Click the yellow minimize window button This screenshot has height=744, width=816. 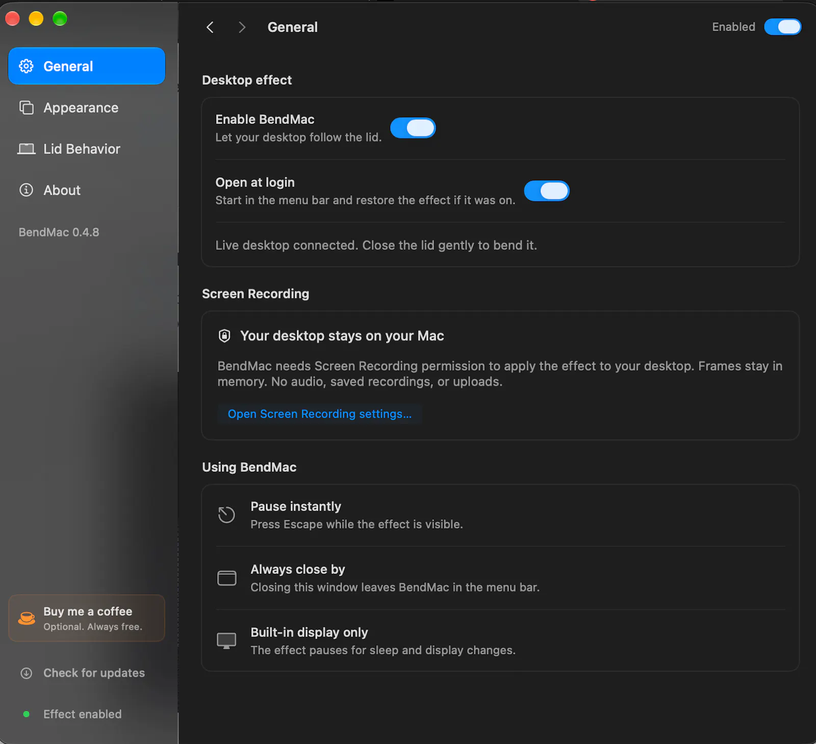tap(36, 19)
